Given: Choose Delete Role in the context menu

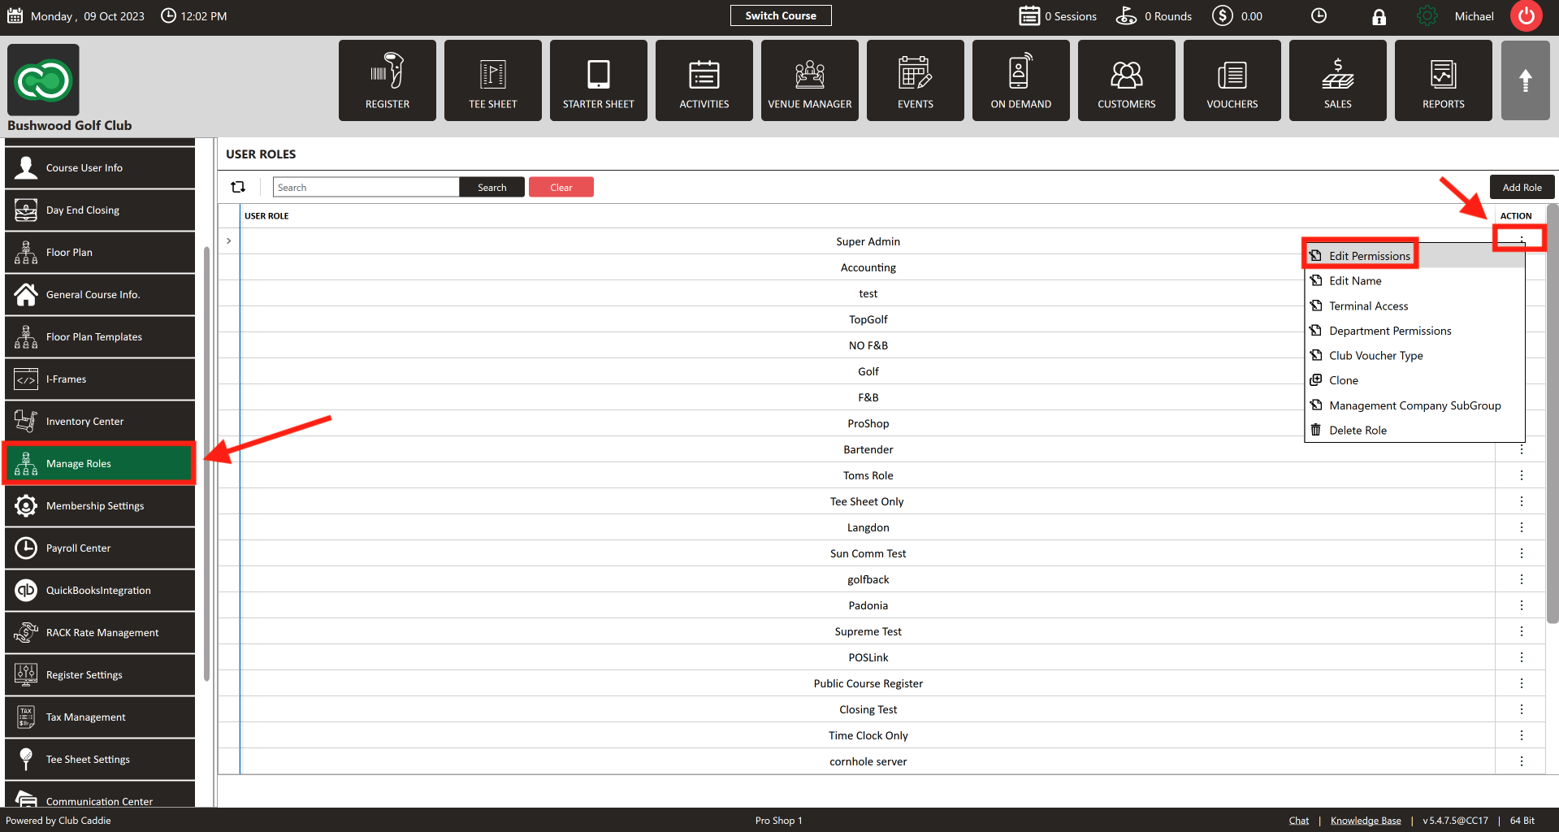Looking at the screenshot, I should [1414, 431].
